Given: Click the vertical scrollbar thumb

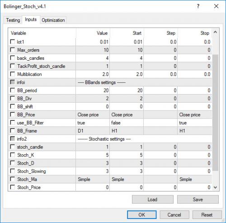Looking at the screenshot, I should [216, 113].
